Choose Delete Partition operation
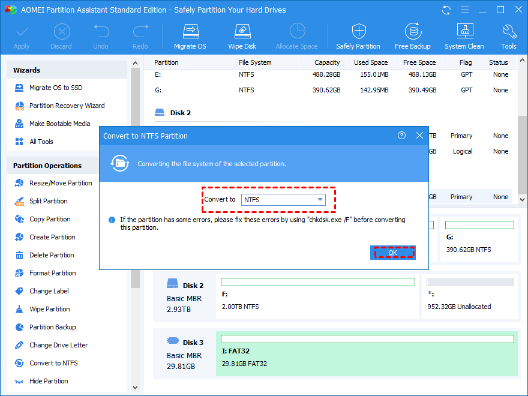 pyautogui.click(x=44, y=255)
